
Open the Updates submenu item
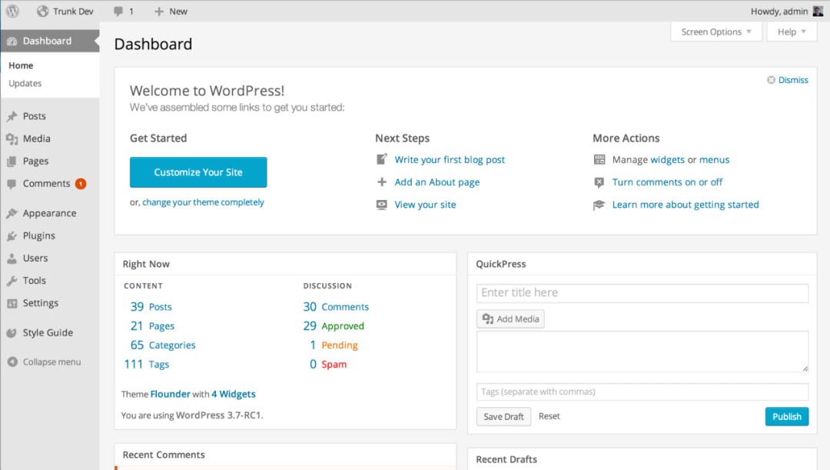[25, 83]
